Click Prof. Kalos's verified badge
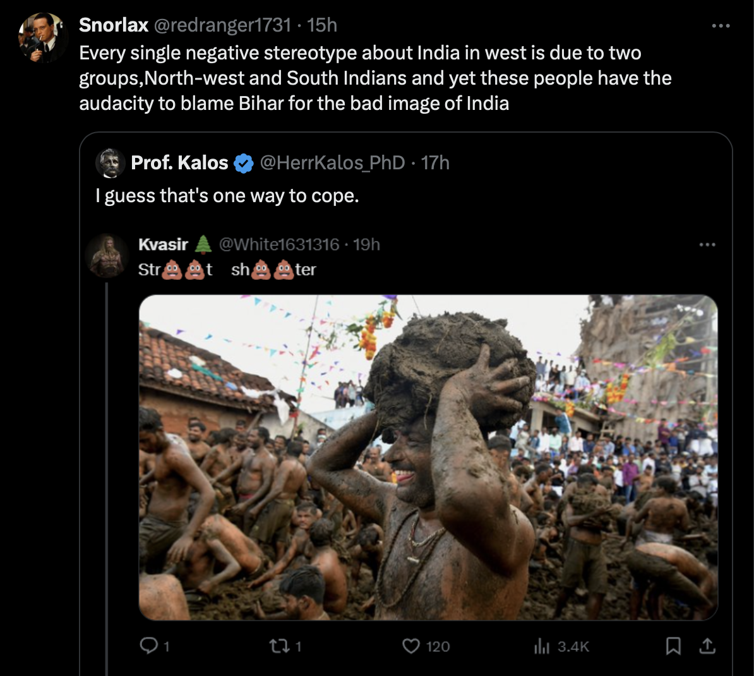Viewport: 754px width, 676px height. point(244,164)
